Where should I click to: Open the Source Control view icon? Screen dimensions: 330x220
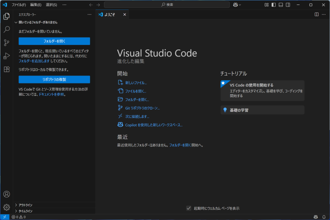click(6, 43)
